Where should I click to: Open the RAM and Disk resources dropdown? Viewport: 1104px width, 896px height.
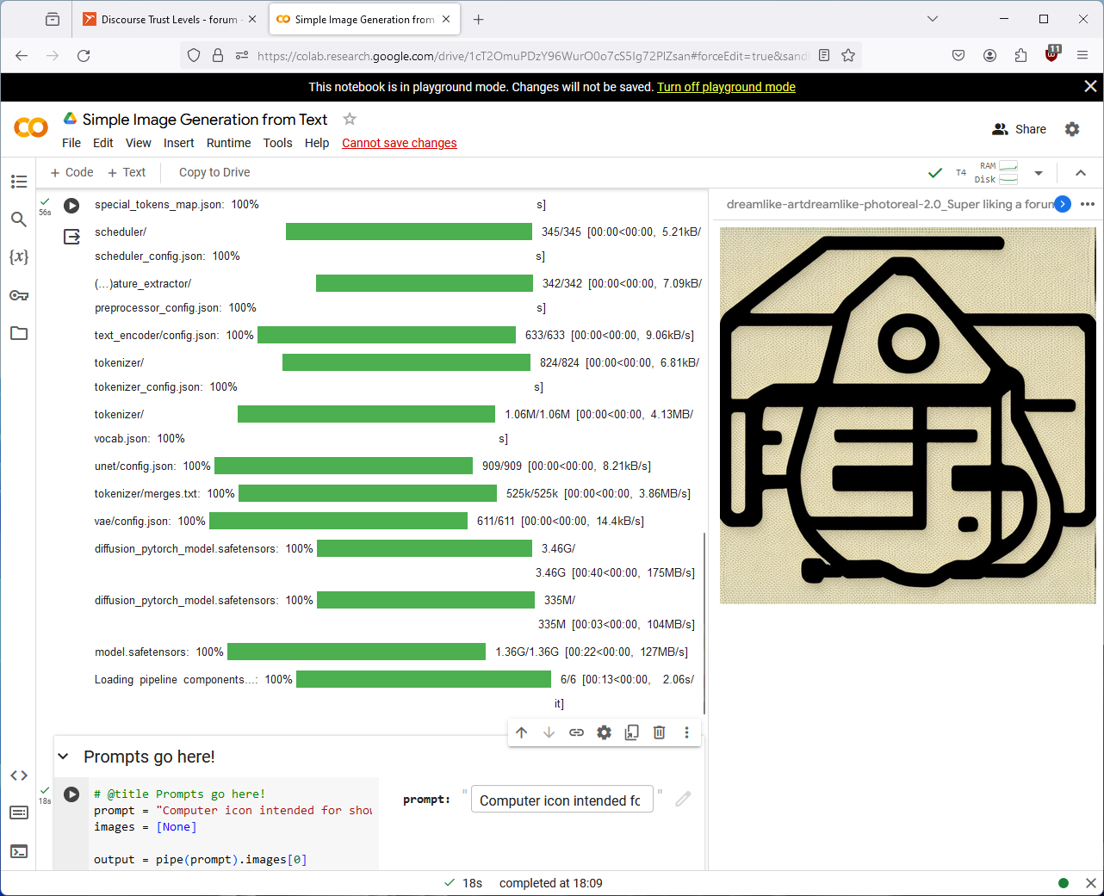coord(1039,173)
